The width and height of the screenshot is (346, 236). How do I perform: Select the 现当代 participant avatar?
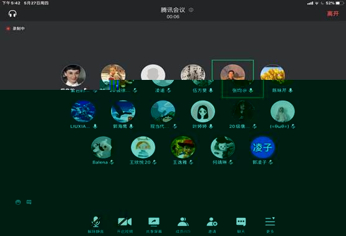[x=163, y=111]
